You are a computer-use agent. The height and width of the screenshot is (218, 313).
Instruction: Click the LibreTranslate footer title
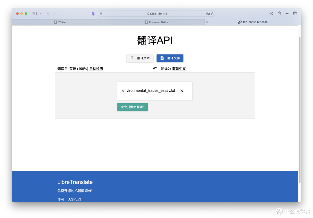75,182
